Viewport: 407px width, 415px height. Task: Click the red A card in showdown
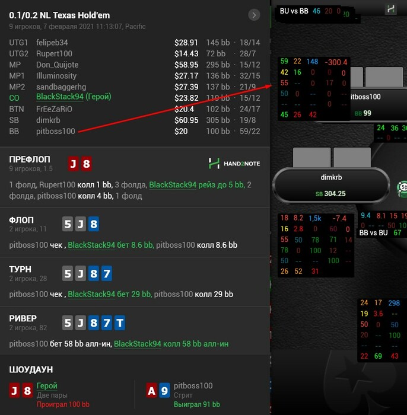[x=151, y=390]
